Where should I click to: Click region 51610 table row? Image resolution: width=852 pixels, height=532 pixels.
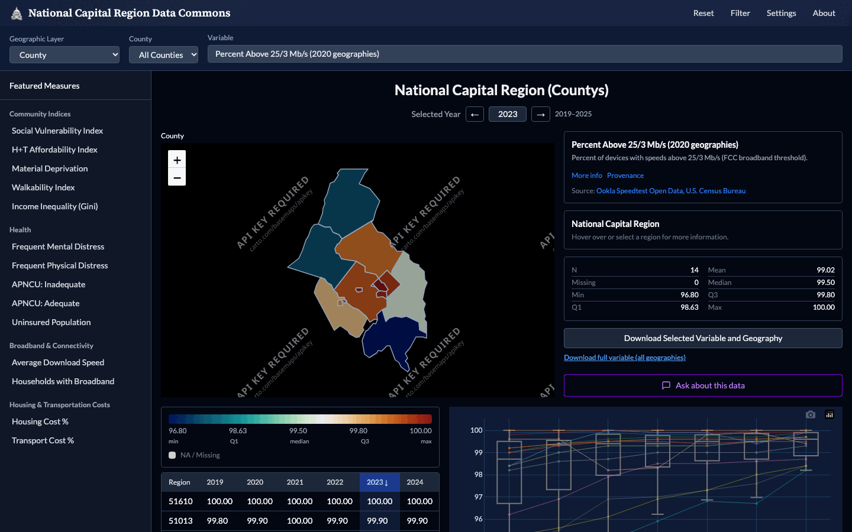tap(300, 501)
